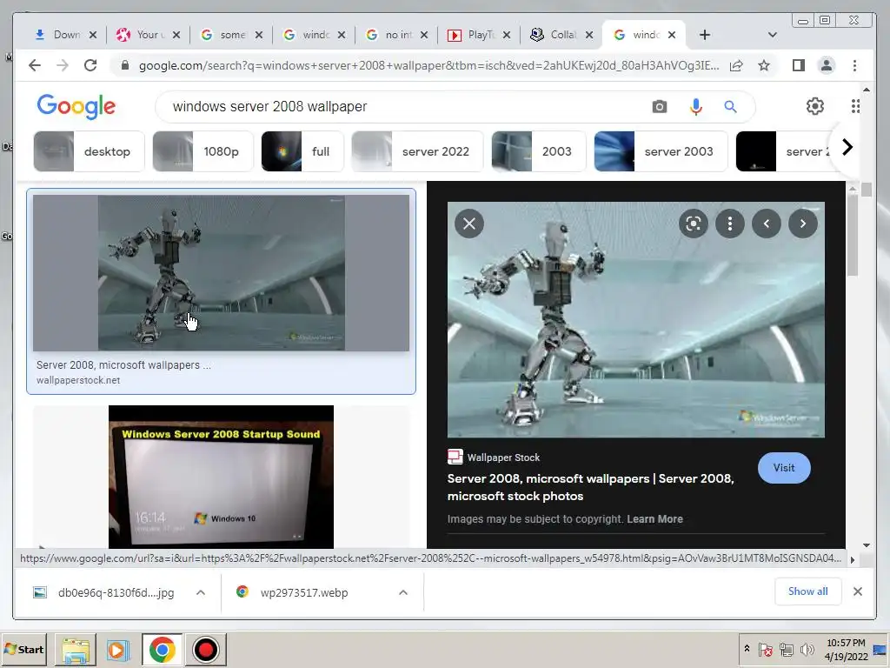
Task: Open the screen recorder taskbar icon
Action: 205,650
